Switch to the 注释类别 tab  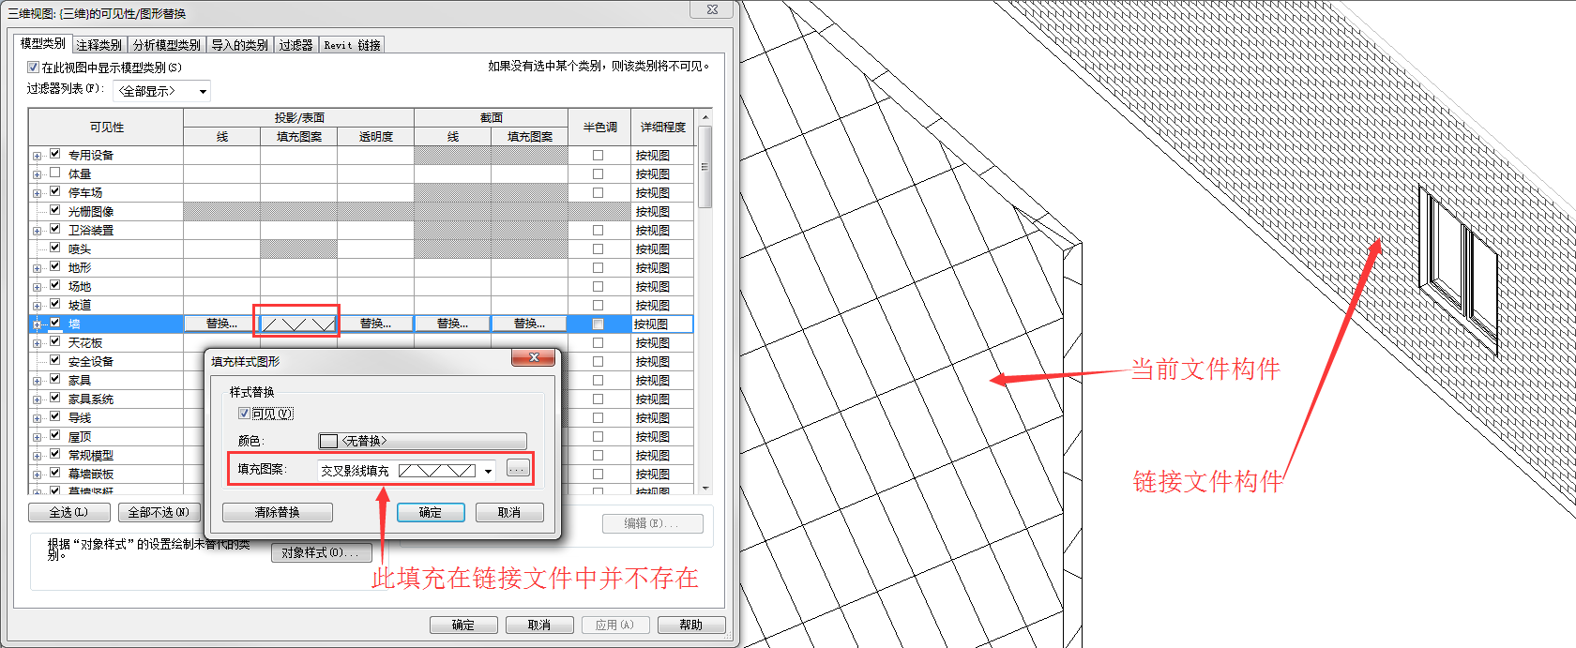(99, 45)
